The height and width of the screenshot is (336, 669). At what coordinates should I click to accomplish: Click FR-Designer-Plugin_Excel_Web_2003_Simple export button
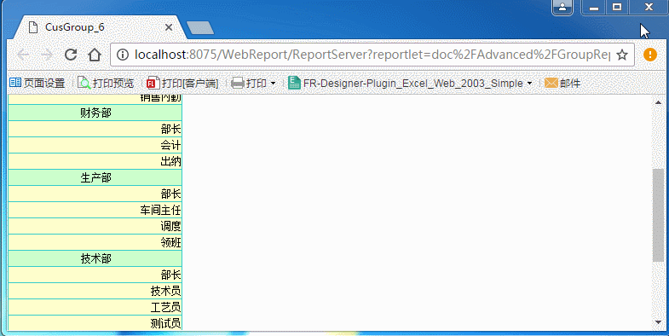pyautogui.click(x=406, y=83)
